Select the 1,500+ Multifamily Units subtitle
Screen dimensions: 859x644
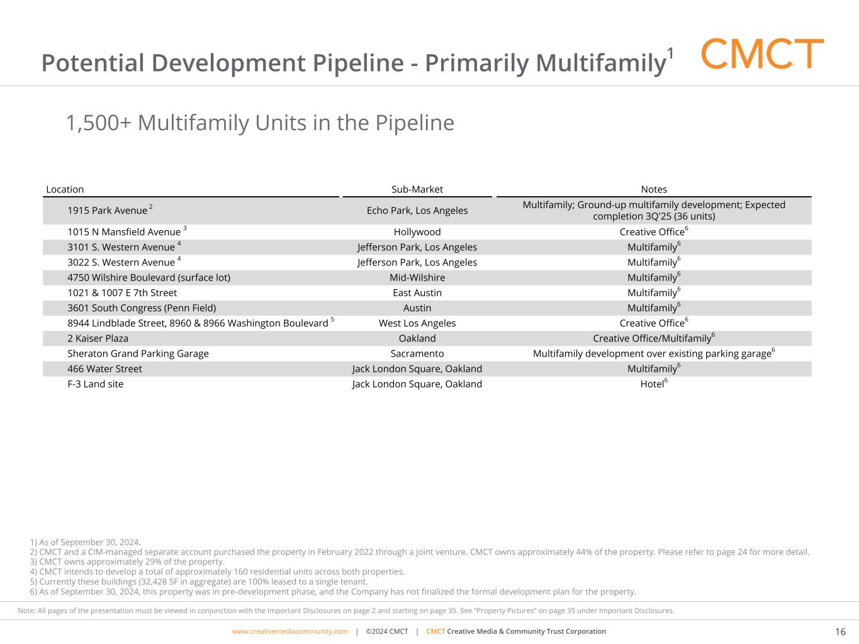pyautogui.click(x=259, y=123)
